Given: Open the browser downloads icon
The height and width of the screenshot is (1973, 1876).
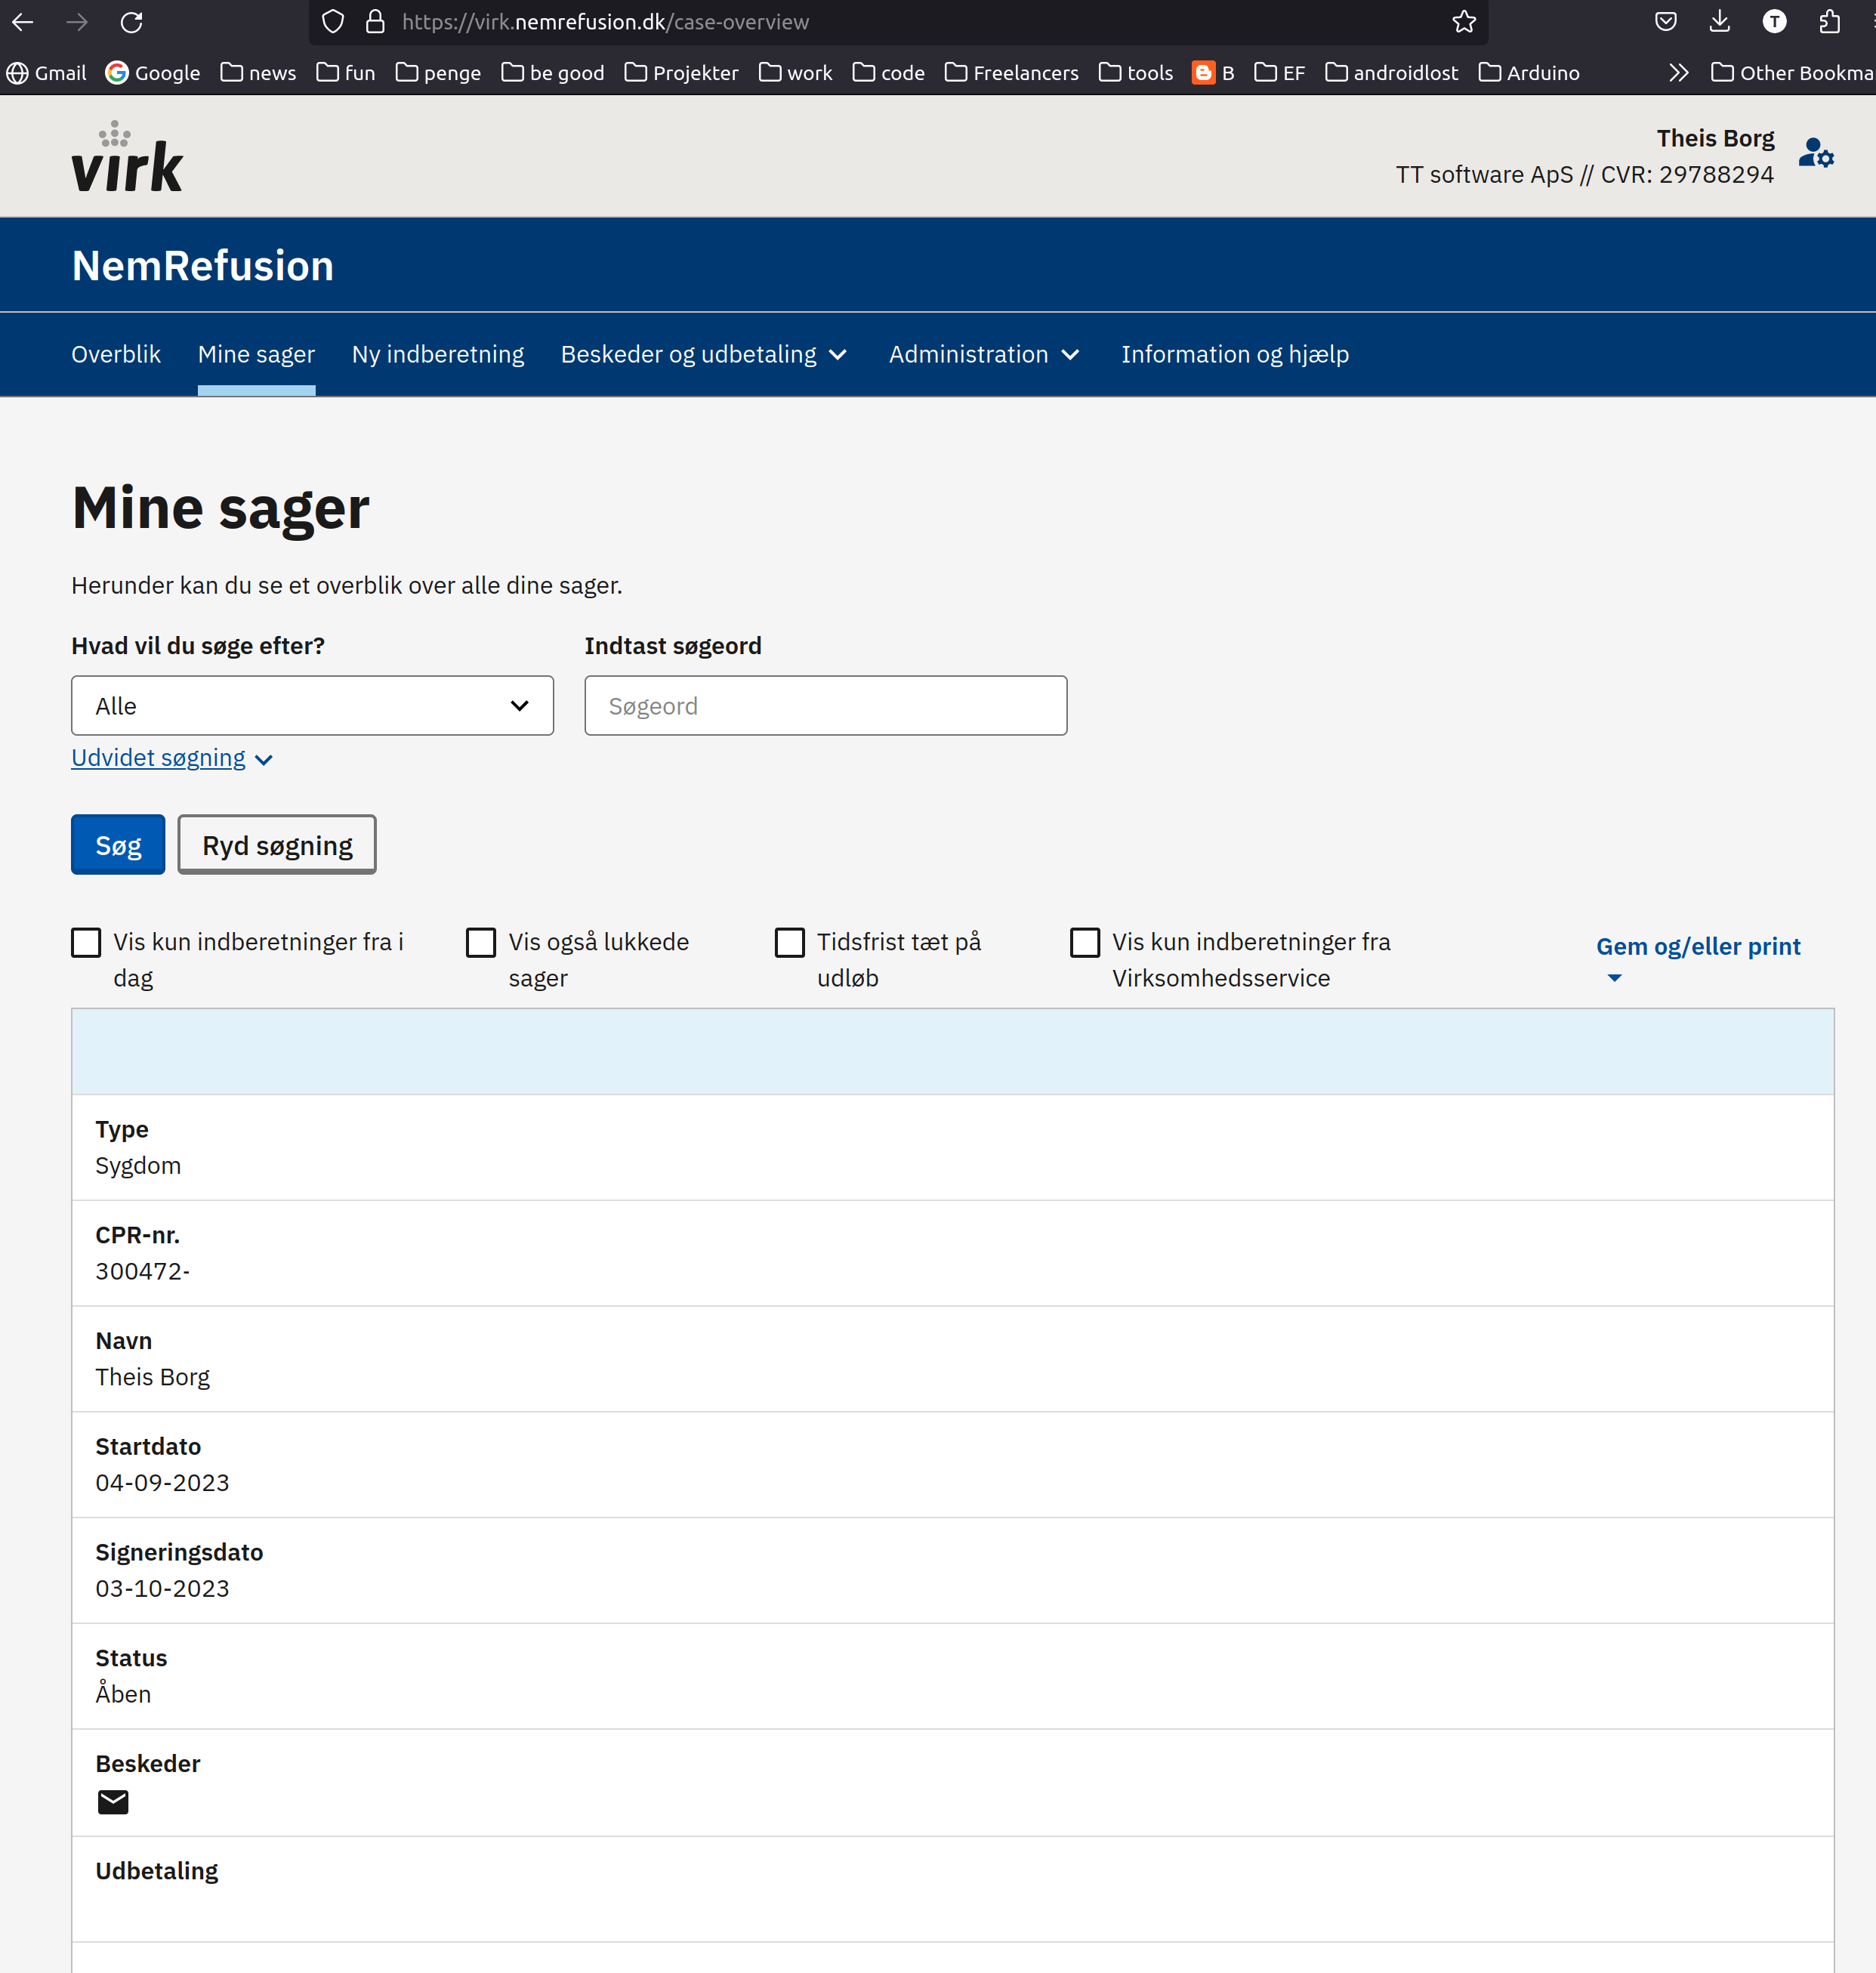Looking at the screenshot, I should tap(1719, 22).
